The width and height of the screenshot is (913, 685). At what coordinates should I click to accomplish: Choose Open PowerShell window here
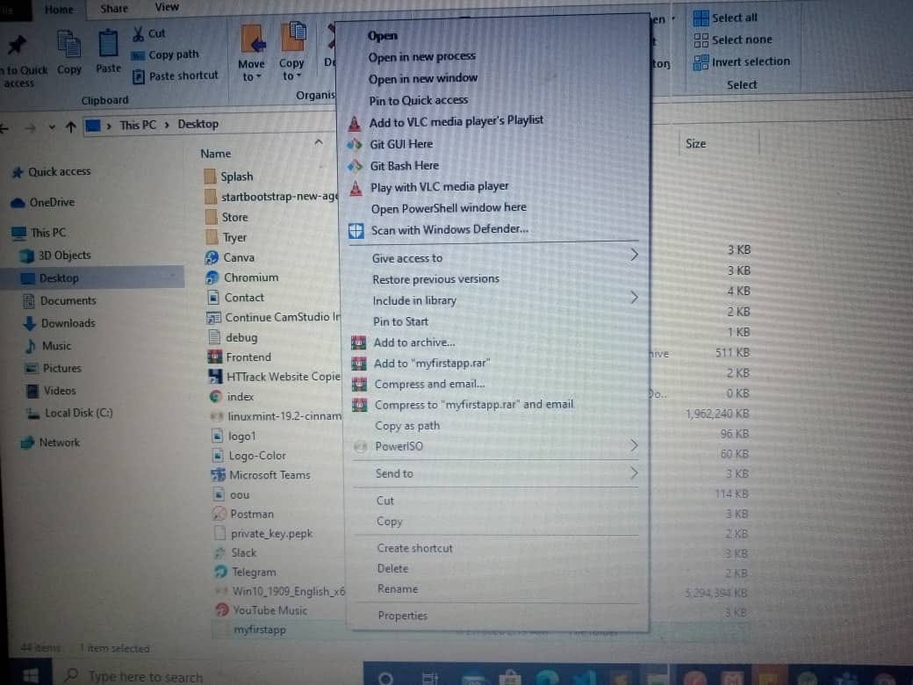449,208
